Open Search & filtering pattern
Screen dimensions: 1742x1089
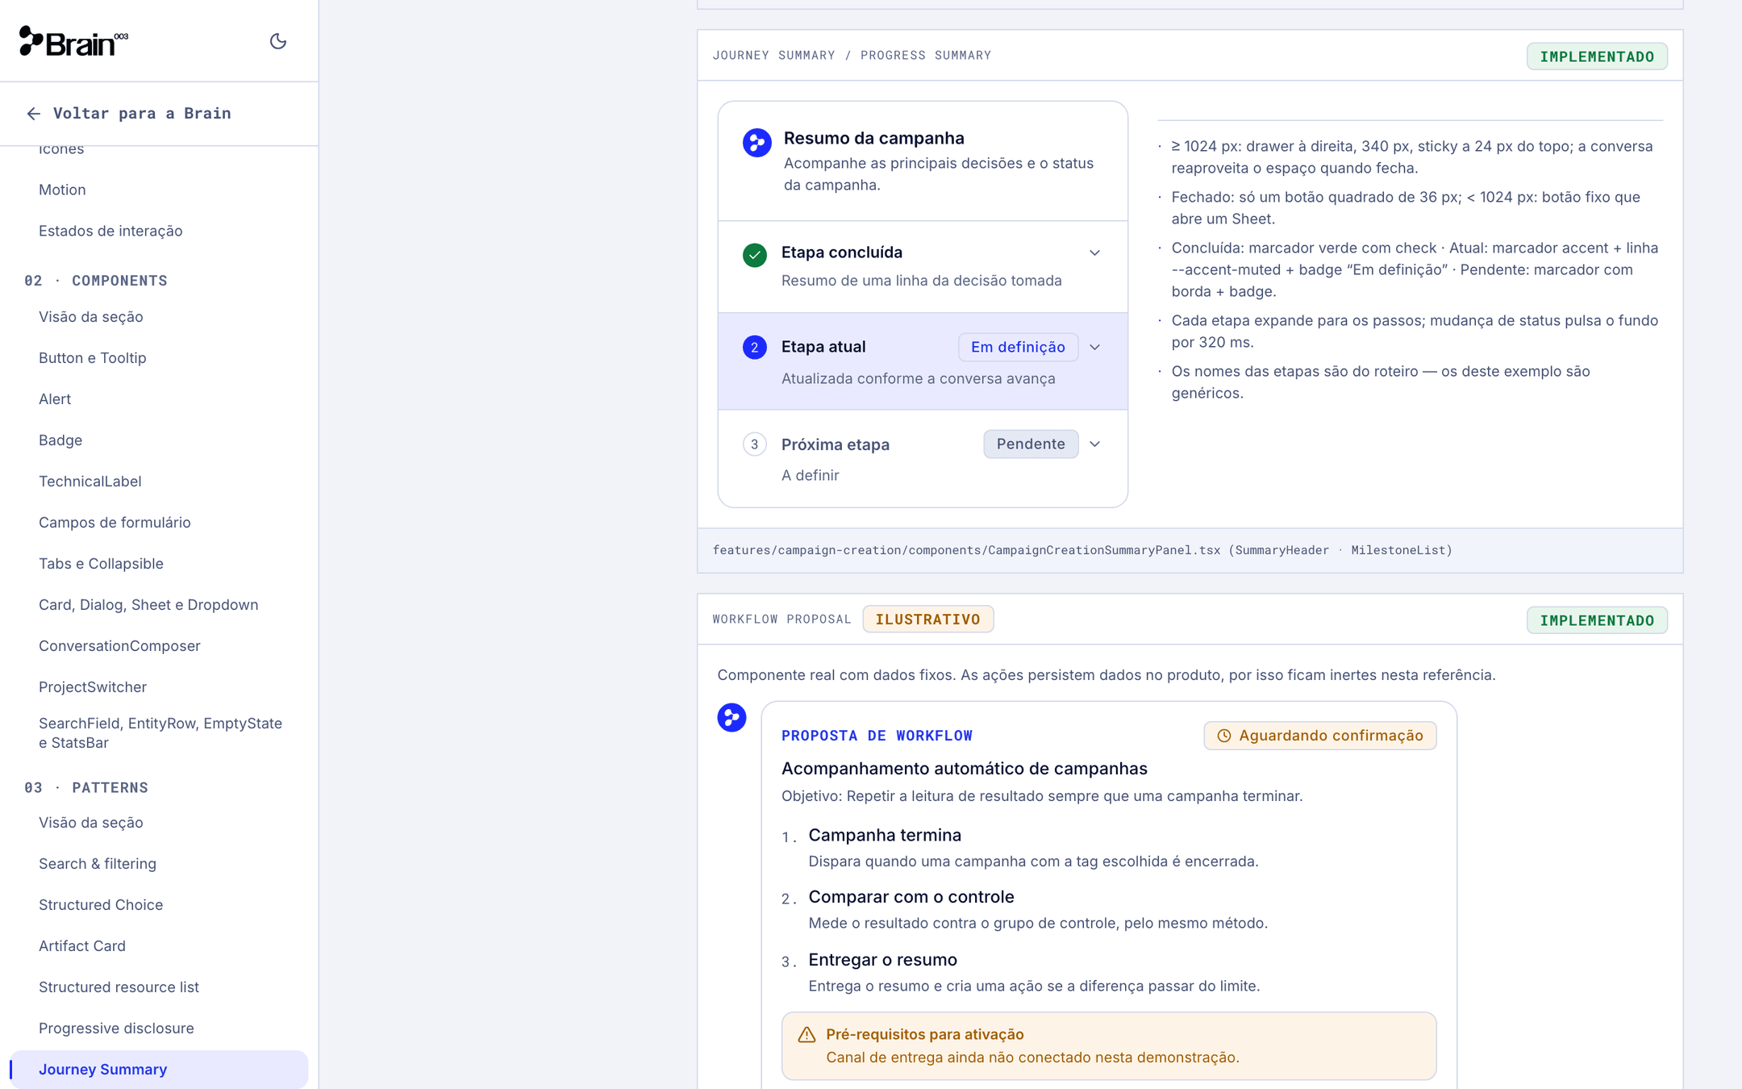(x=98, y=863)
